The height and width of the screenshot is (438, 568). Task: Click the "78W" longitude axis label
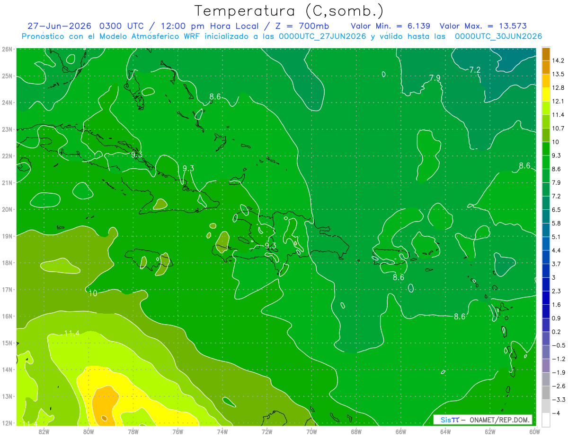click(133, 431)
